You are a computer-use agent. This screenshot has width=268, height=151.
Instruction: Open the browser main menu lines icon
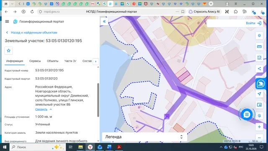click(x=236, y=4)
